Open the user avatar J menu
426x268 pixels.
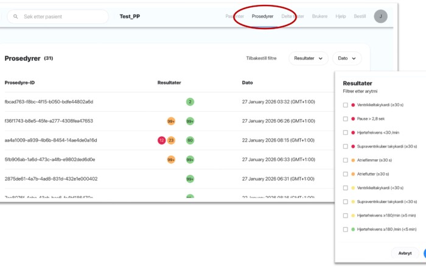380,16
